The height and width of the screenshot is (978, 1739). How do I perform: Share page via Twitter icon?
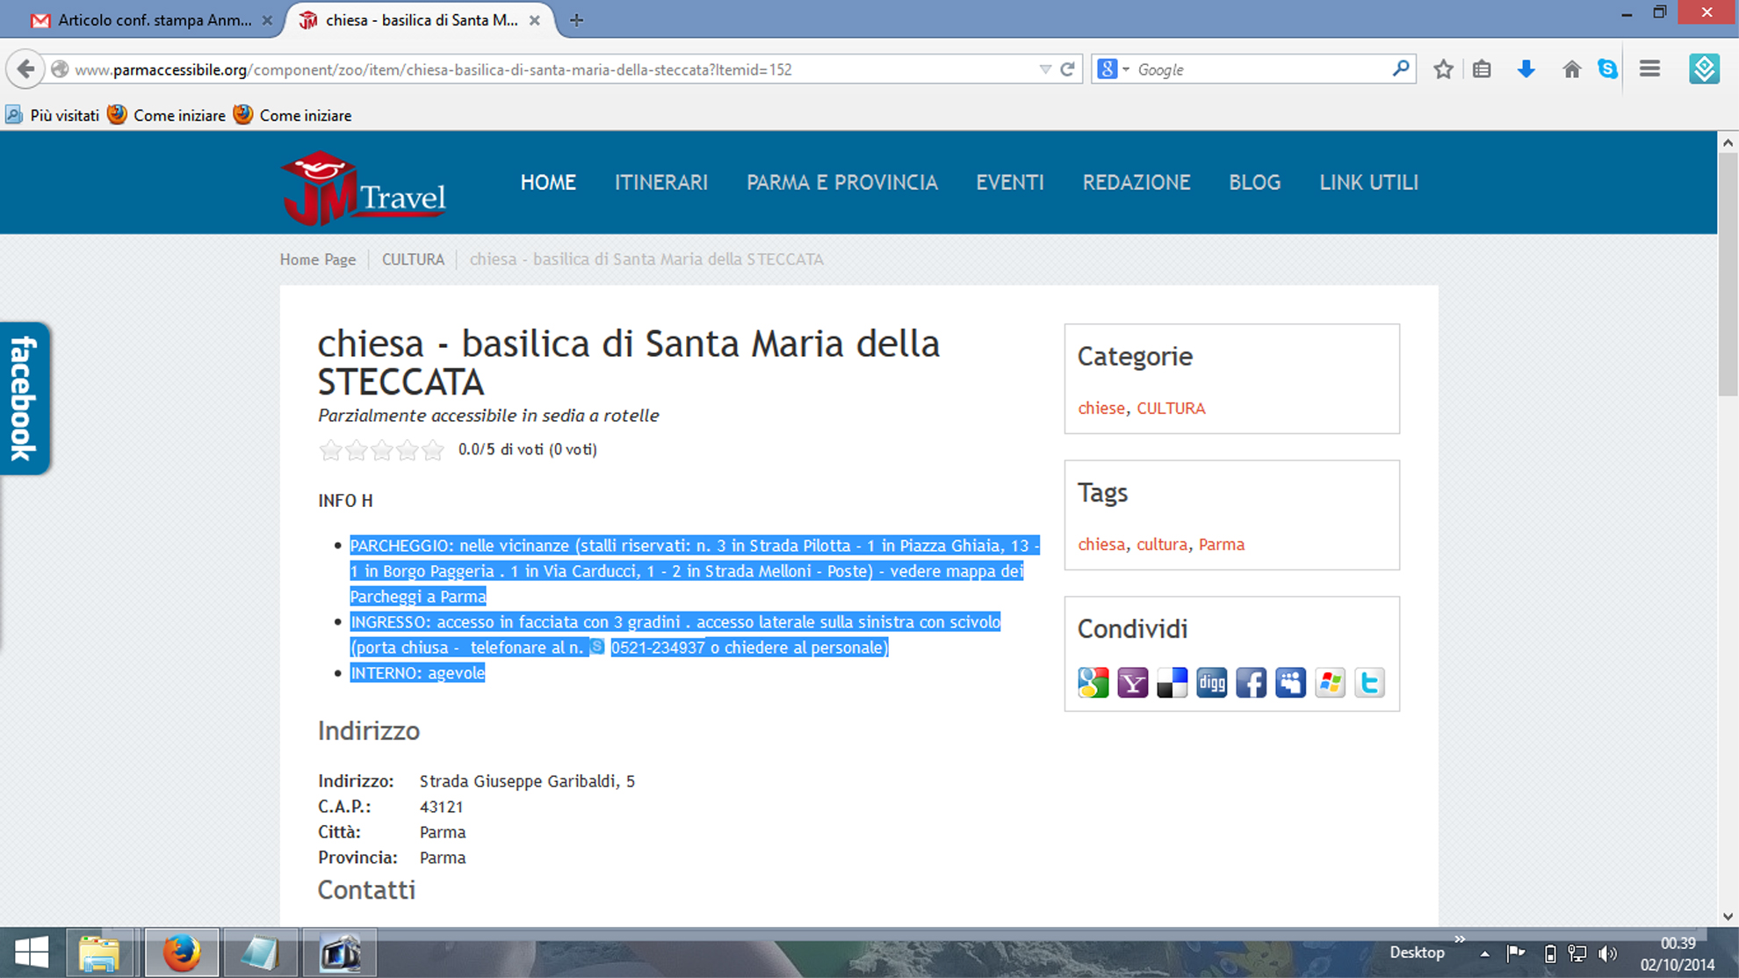[1369, 683]
